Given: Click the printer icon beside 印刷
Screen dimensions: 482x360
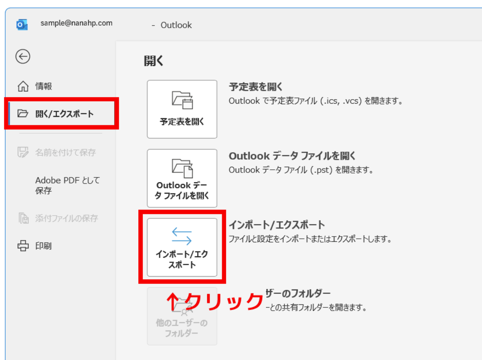Looking at the screenshot, I should click(23, 246).
